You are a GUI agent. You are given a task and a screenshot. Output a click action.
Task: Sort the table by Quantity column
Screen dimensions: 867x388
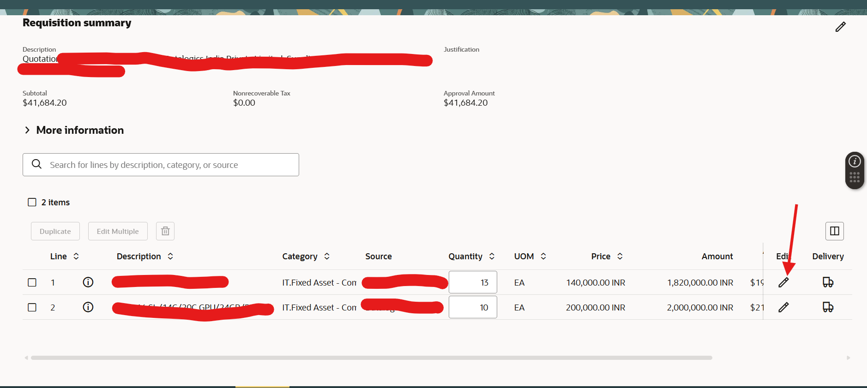[x=492, y=256]
